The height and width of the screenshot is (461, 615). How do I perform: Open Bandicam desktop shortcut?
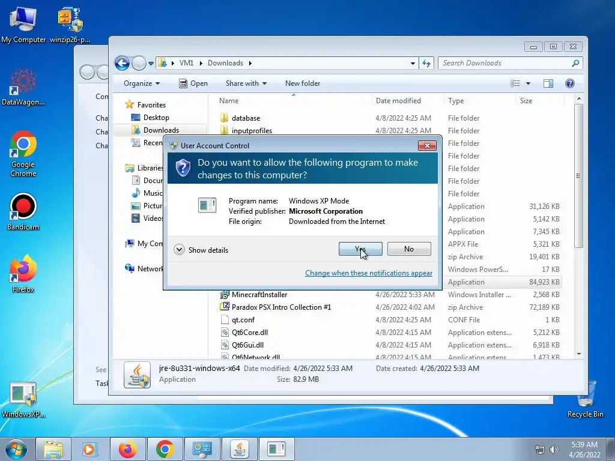[x=23, y=212]
